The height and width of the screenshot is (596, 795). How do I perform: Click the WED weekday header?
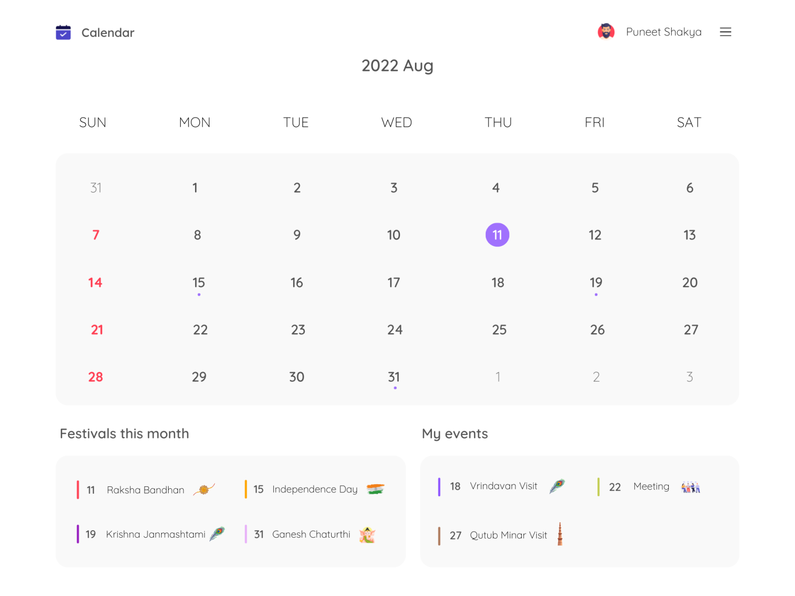point(397,123)
